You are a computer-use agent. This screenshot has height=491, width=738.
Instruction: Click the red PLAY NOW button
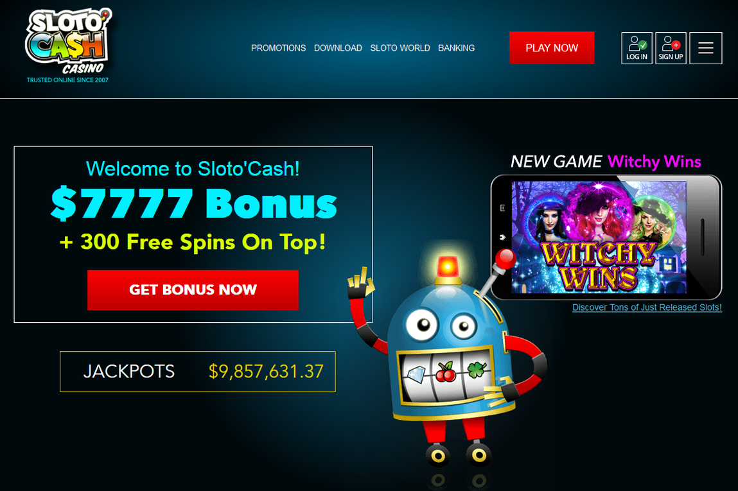tap(552, 48)
